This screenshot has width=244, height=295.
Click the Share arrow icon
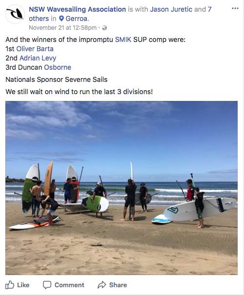coord(102,285)
